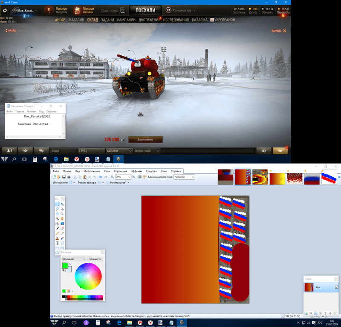Viewport: 341px width, 327px height.
Task: Toggle visibility checkbox of the Фон layer
Action: pos(336,287)
